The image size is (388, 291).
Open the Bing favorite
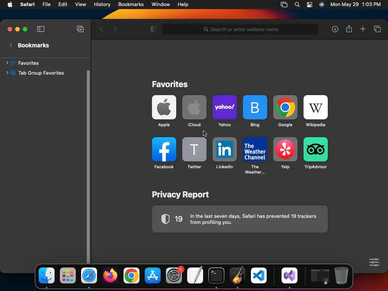coord(255,107)
